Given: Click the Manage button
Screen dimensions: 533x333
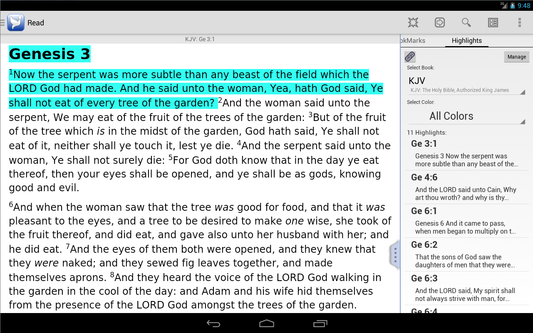Looking at the screenshot, I should (516, 56).
